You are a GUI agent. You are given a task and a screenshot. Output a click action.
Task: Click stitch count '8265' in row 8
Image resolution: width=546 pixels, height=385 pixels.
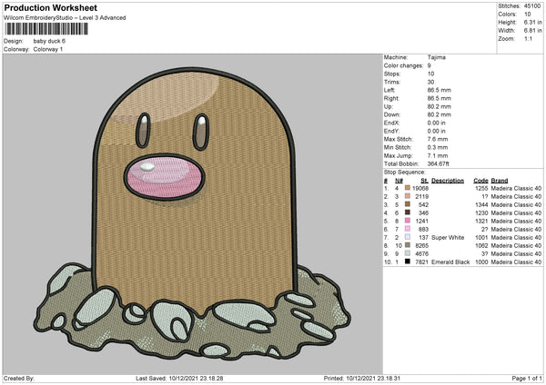click(x=421, y=246)
